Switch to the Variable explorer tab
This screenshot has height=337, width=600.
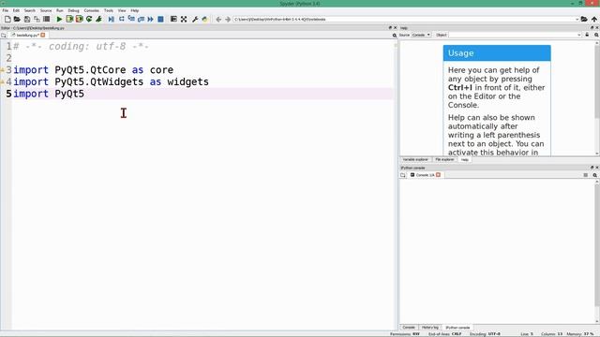tap(415, 160)
